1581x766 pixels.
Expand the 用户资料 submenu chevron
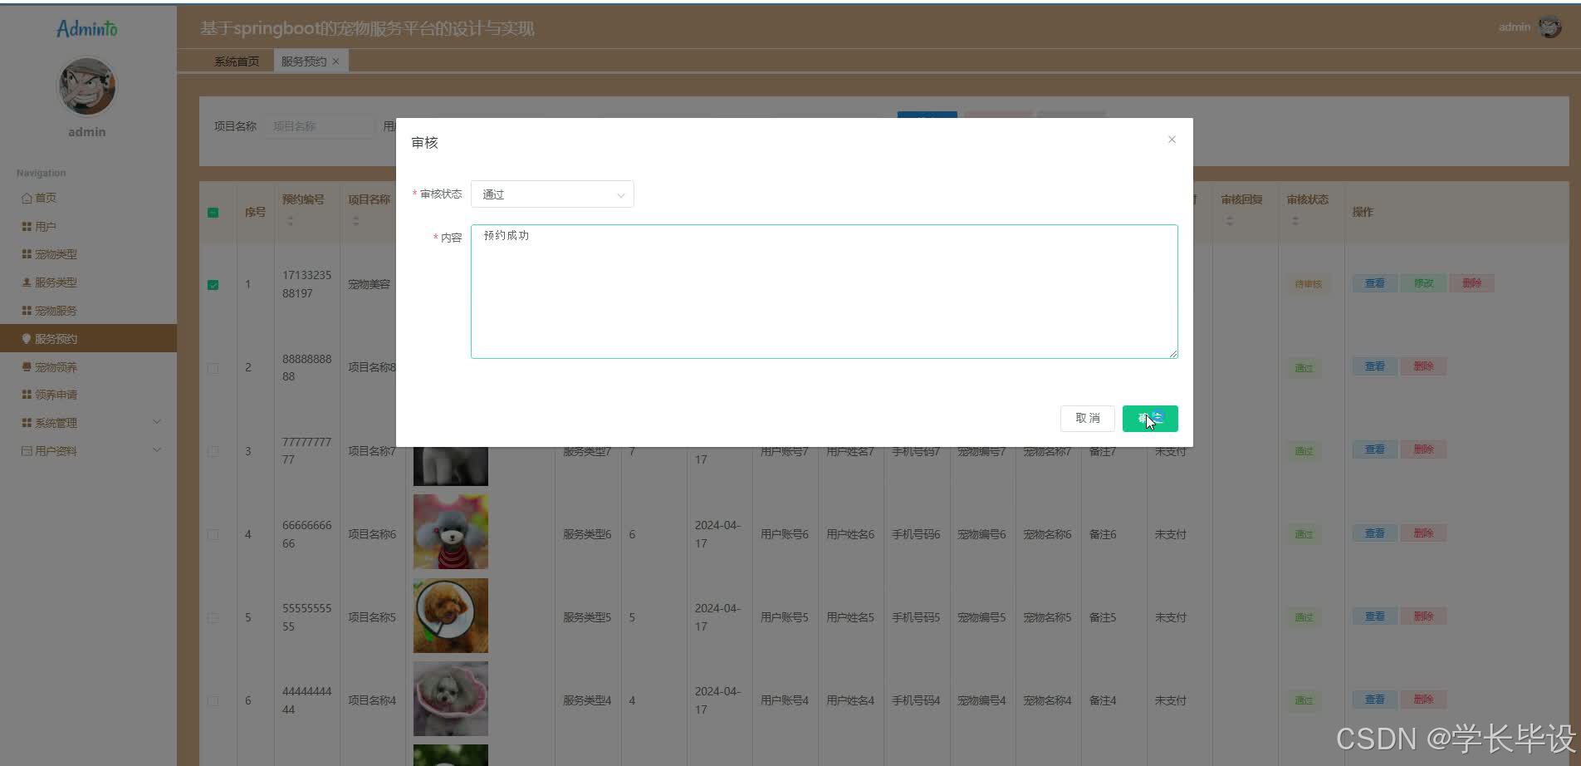157,450
